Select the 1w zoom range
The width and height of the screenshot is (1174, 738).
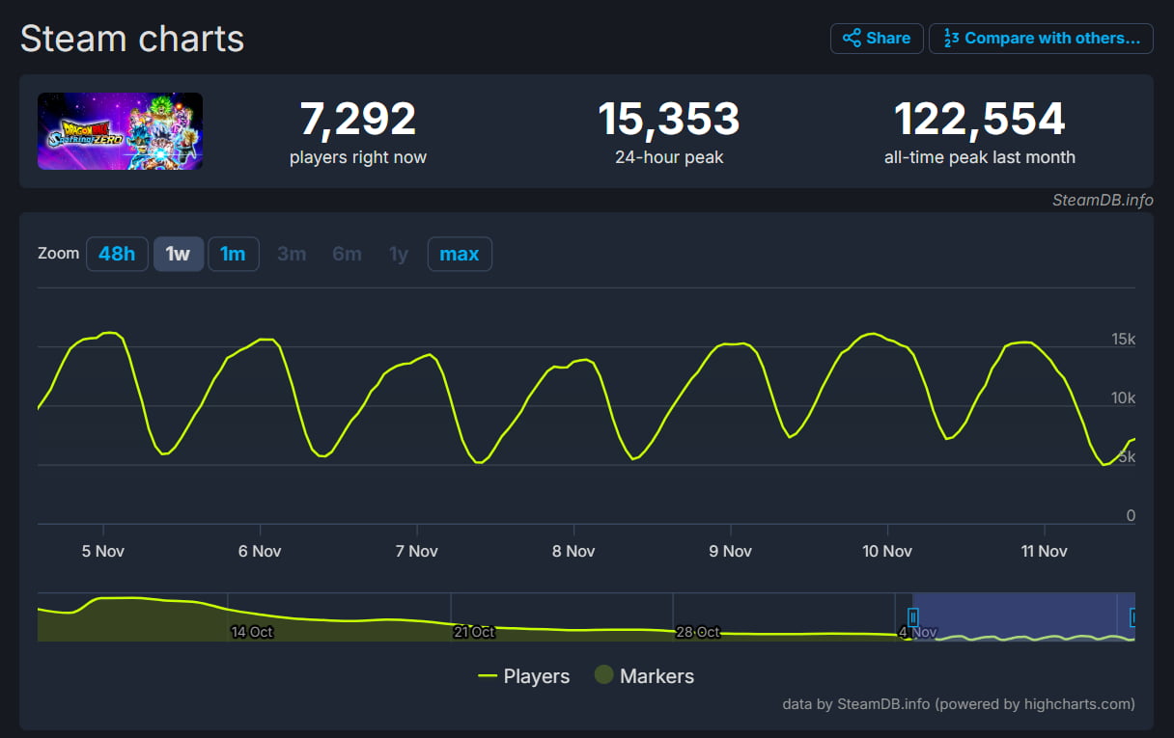click(178, 254)
